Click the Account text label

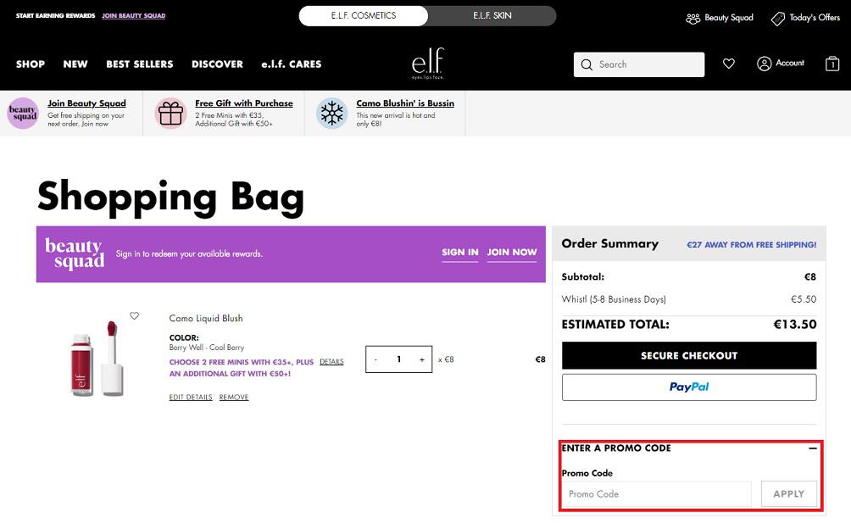click(790, 63)
